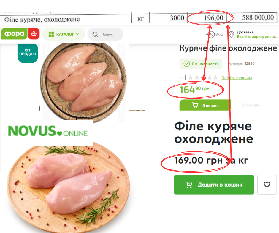Click the search magnifier icon

(x=95, y=34)
